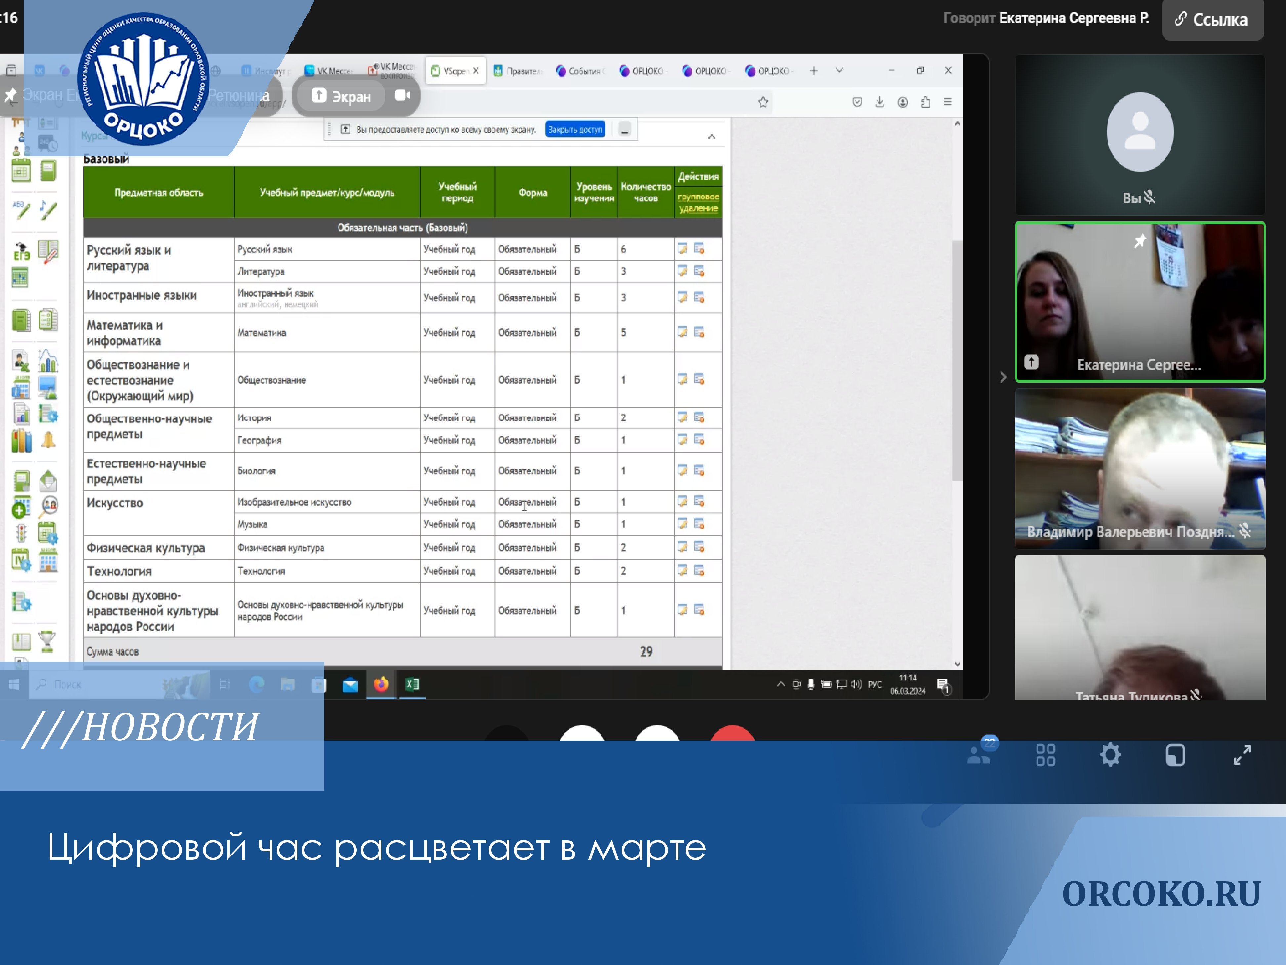The image size is (1286, 965).
Task: Unpin Екатерина Сергеевна's video
Action: 1140,241
